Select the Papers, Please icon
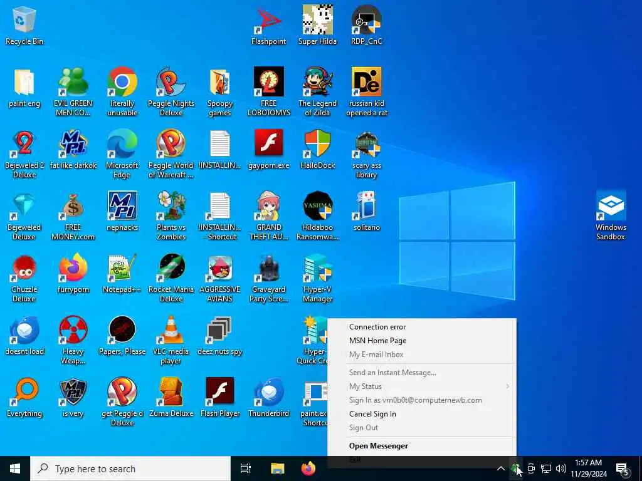Viewport: 642px width, 481px height. (x=122, y=336)
